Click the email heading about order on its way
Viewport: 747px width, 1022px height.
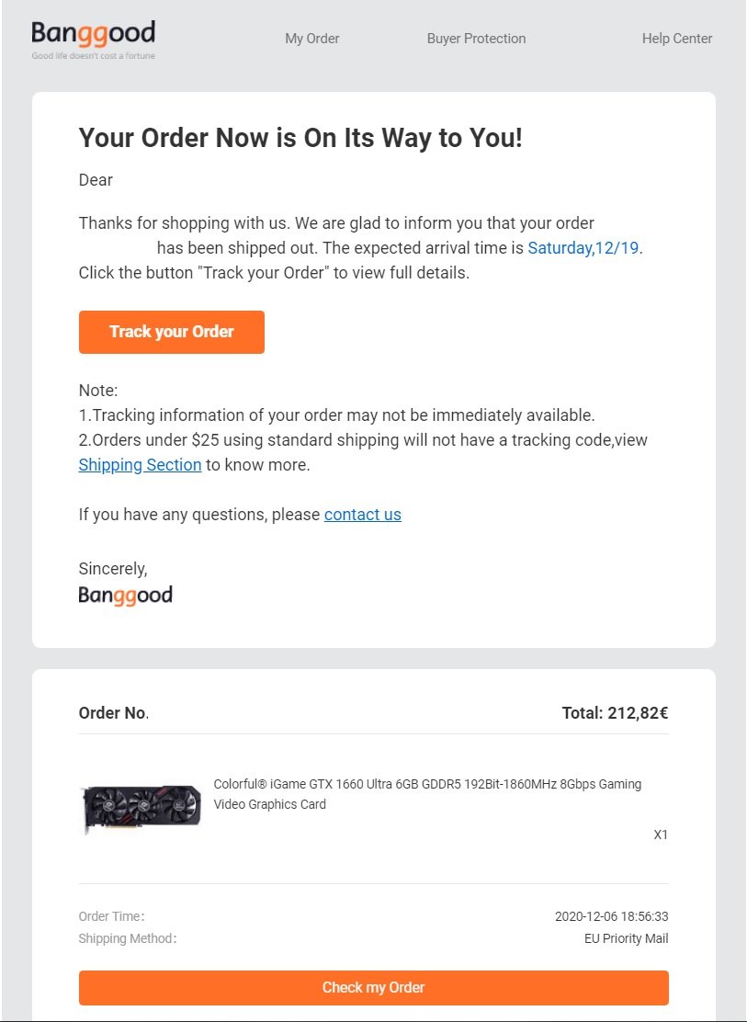click(x=300, y=138)
